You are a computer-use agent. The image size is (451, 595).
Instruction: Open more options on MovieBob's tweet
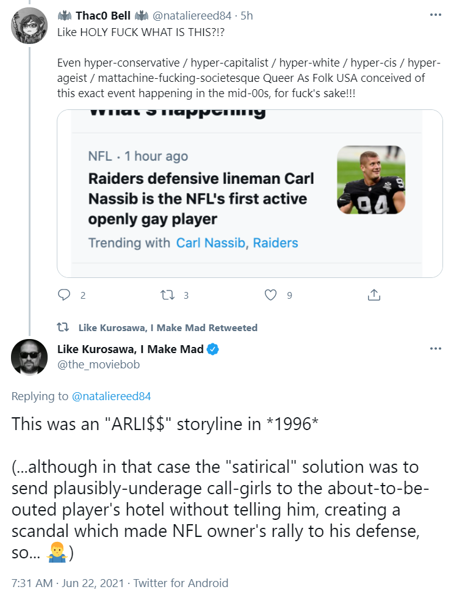tap(436, 348)
